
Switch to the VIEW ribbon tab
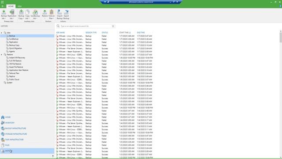(x=19, y=6)
